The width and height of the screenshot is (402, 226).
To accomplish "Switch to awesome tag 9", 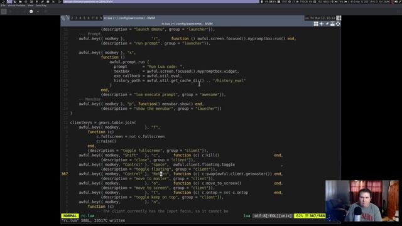I will pos(100,18).
